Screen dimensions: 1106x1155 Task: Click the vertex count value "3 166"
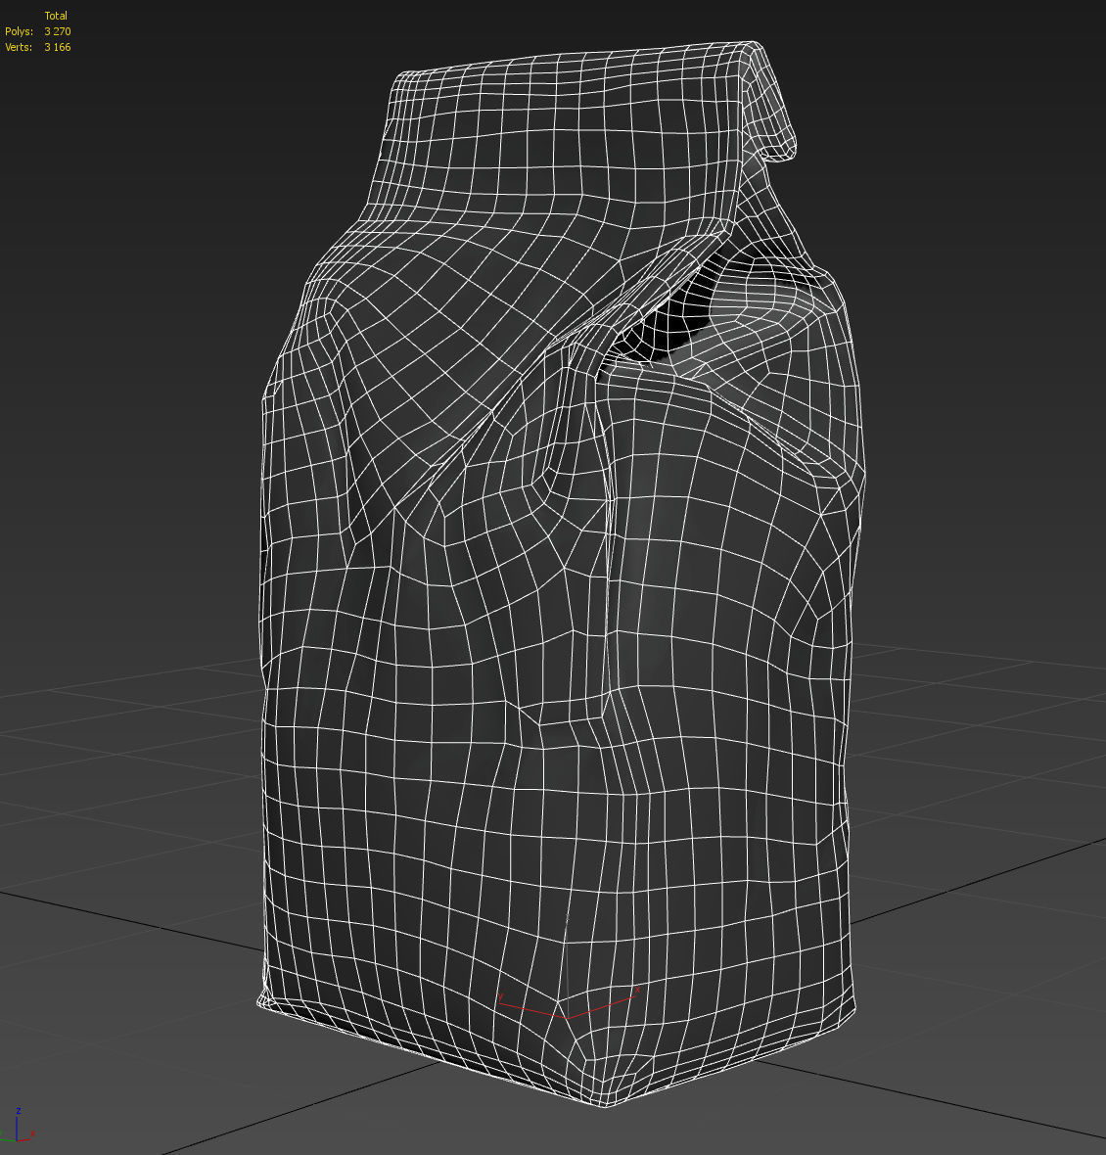pyautogui.click(x=58, y=47)
